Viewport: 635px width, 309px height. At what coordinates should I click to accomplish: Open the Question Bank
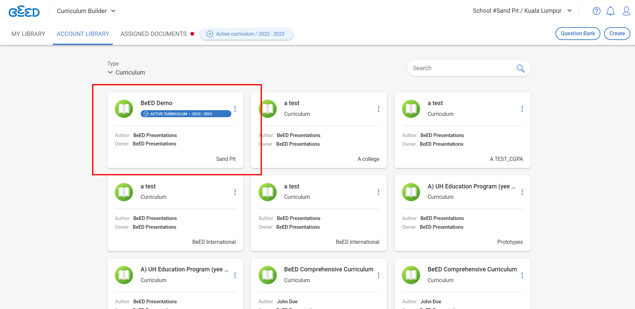[578, 34]
